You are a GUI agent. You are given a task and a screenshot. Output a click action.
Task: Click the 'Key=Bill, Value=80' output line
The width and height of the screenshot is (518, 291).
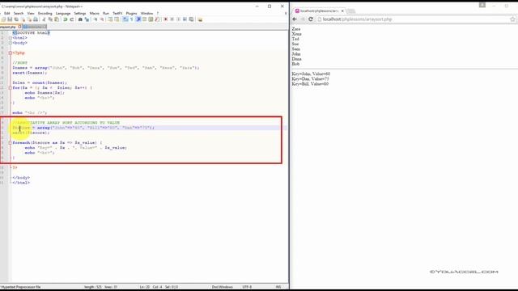click(310, 84)
